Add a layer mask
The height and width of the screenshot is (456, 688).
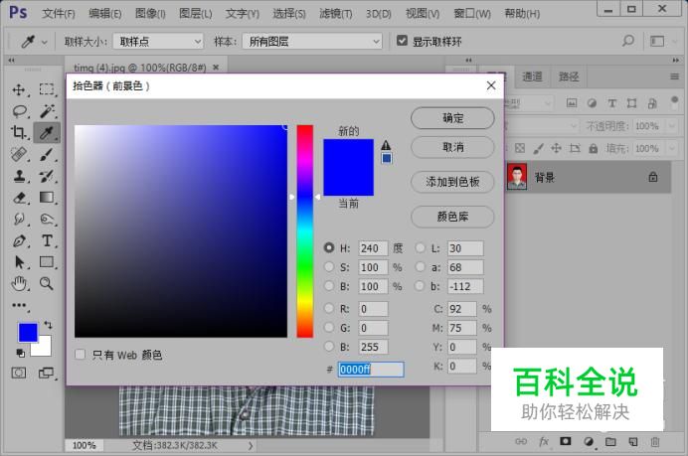click(x=565, y=441)
